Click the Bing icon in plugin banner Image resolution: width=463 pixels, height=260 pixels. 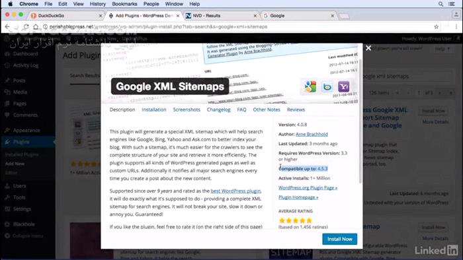[x=327, y=87]
